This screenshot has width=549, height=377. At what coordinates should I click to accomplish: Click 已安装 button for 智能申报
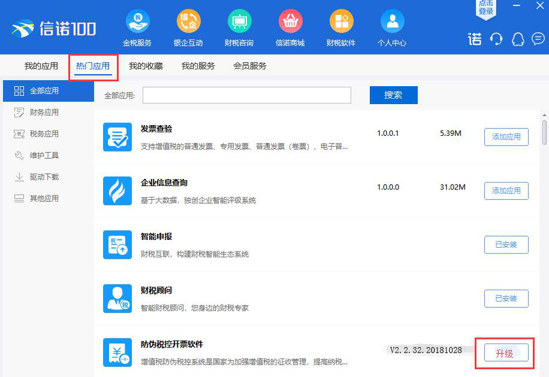(506, 245)
